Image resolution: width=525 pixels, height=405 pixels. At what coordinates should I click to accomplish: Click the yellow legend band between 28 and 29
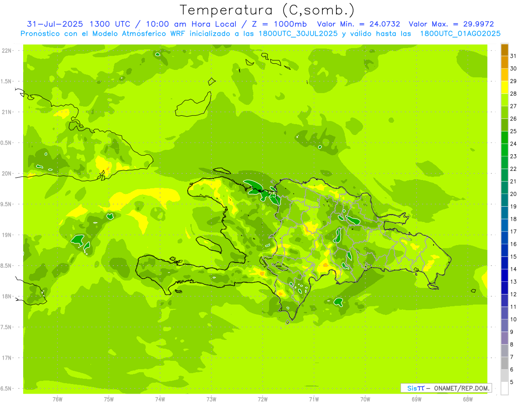pyautogui.click(x=504, y=87)
